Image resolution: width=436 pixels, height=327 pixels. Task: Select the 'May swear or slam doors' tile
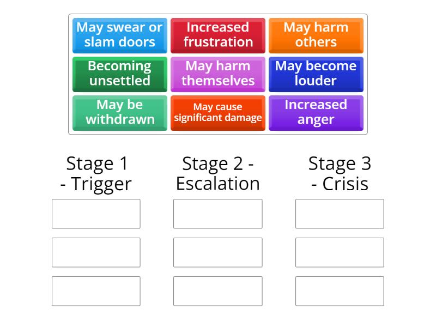tap(119, 35)
